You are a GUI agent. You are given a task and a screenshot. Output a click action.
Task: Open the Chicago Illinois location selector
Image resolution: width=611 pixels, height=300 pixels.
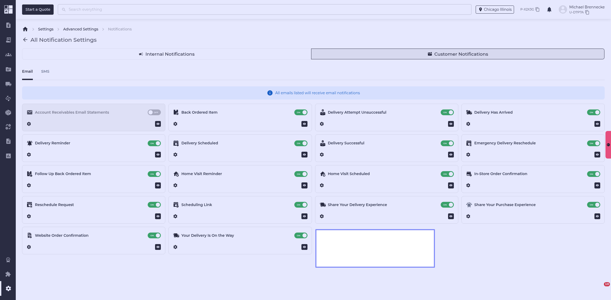point(495,9)
